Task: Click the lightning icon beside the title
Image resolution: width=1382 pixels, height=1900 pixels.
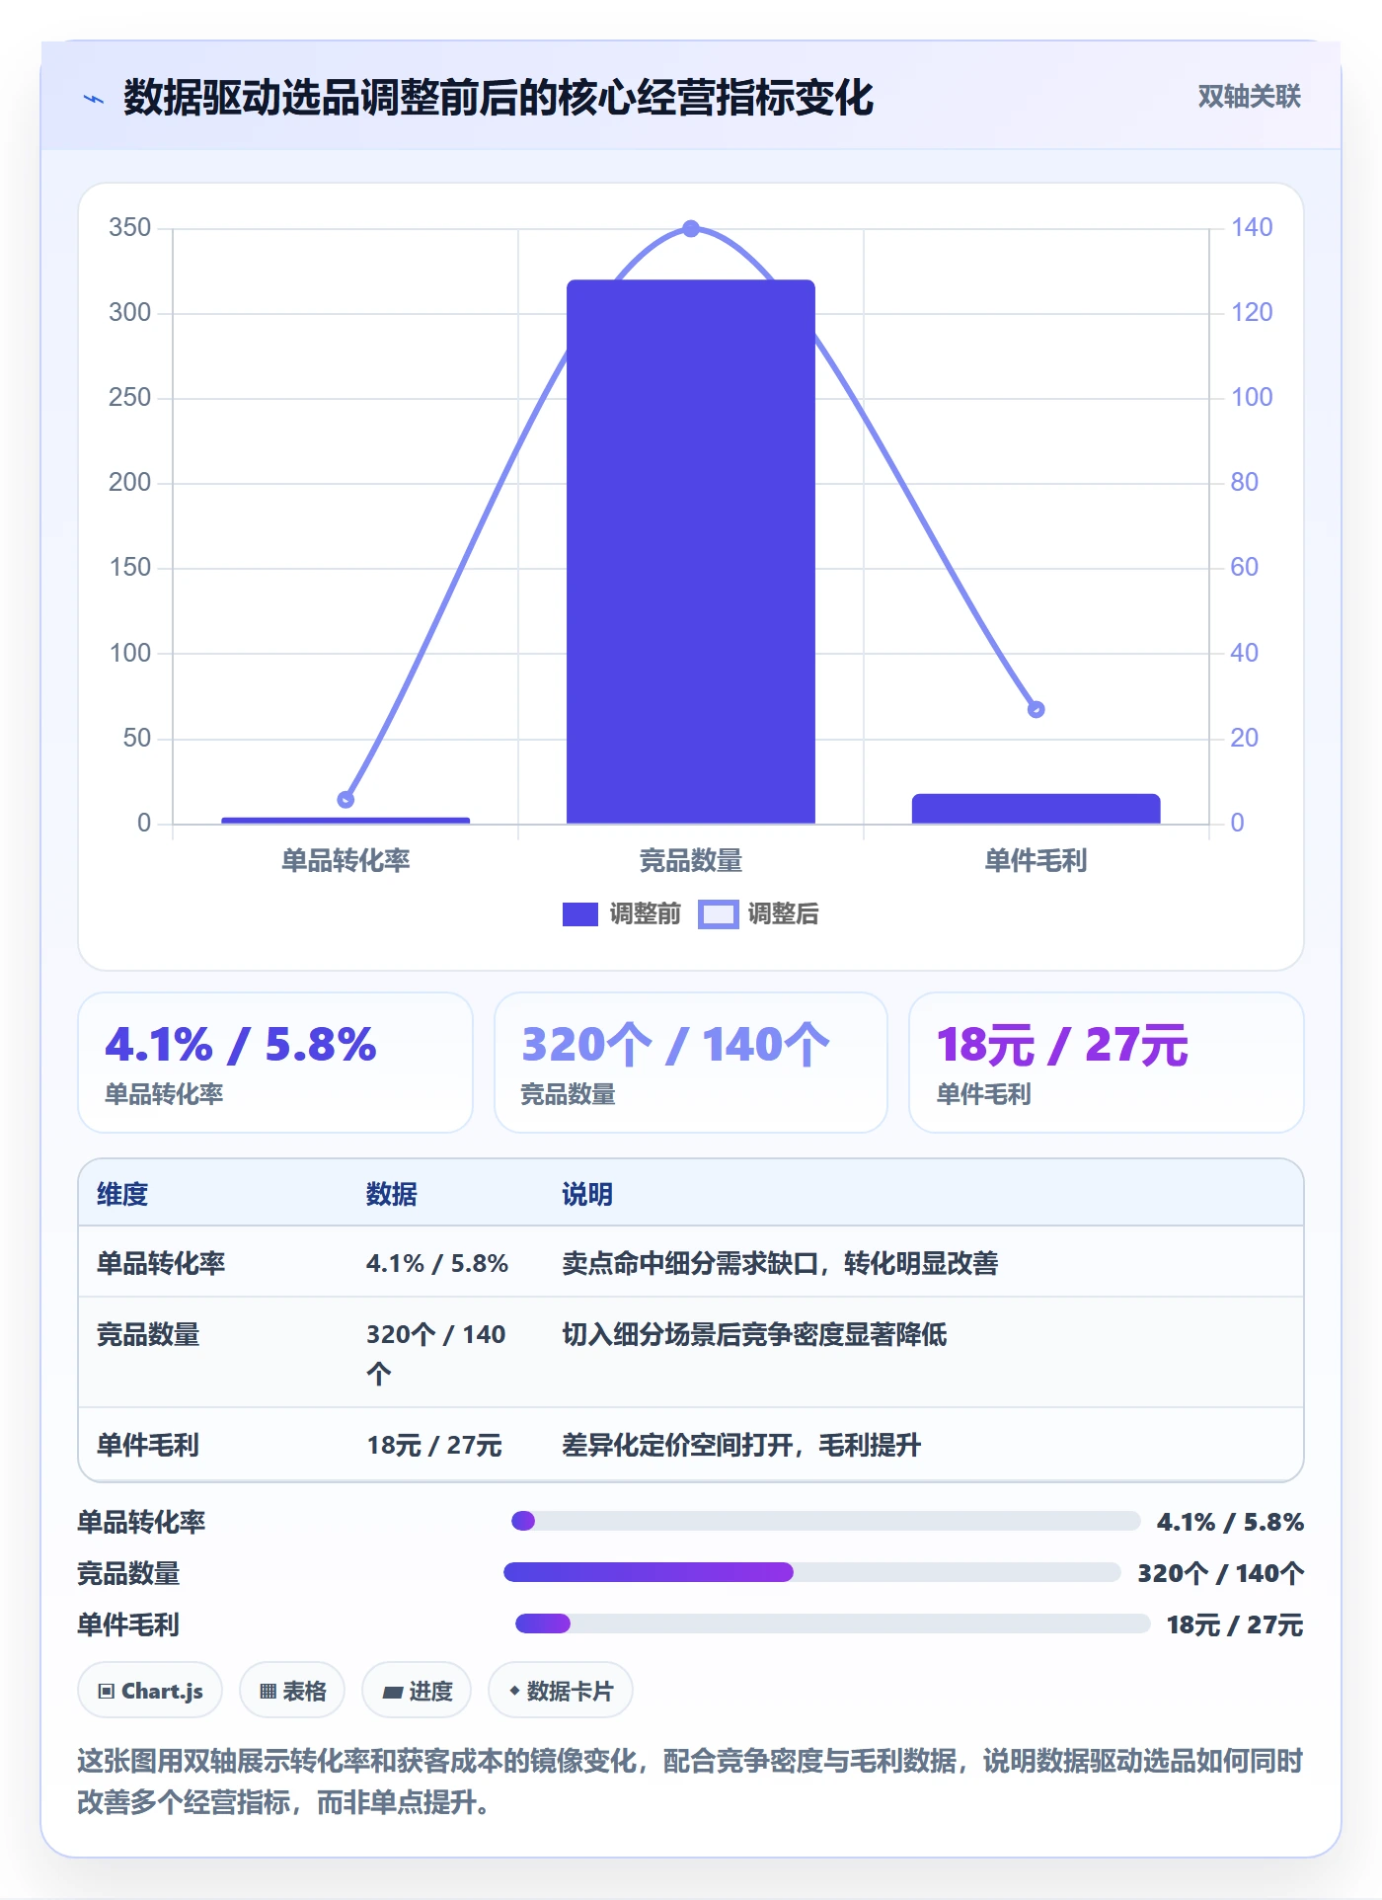Action: click(94, 99)
